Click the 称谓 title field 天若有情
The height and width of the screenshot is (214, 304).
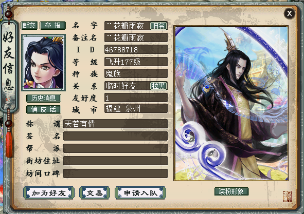(x=115, y=124)
